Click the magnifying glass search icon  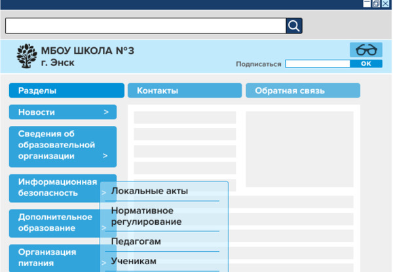(x=294, y=26)
